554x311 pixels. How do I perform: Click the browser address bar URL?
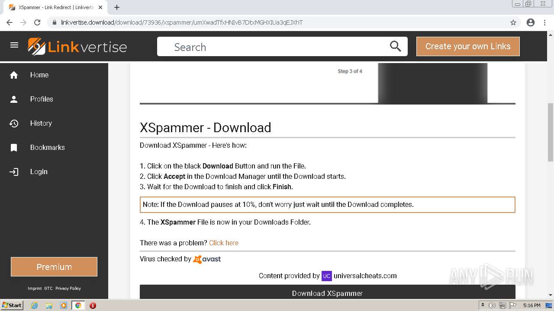click(x=182, y=22)
